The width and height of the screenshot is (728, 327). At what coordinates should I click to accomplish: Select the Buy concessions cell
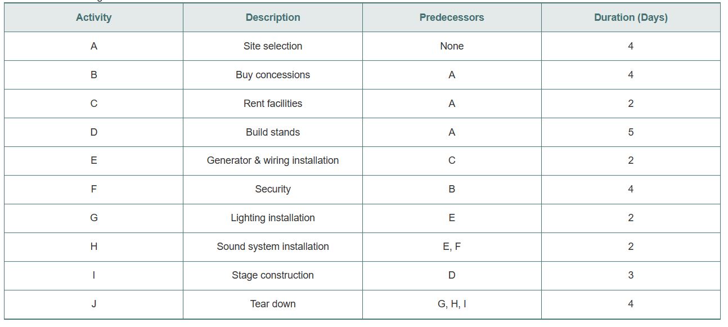[x=273, y=75]
